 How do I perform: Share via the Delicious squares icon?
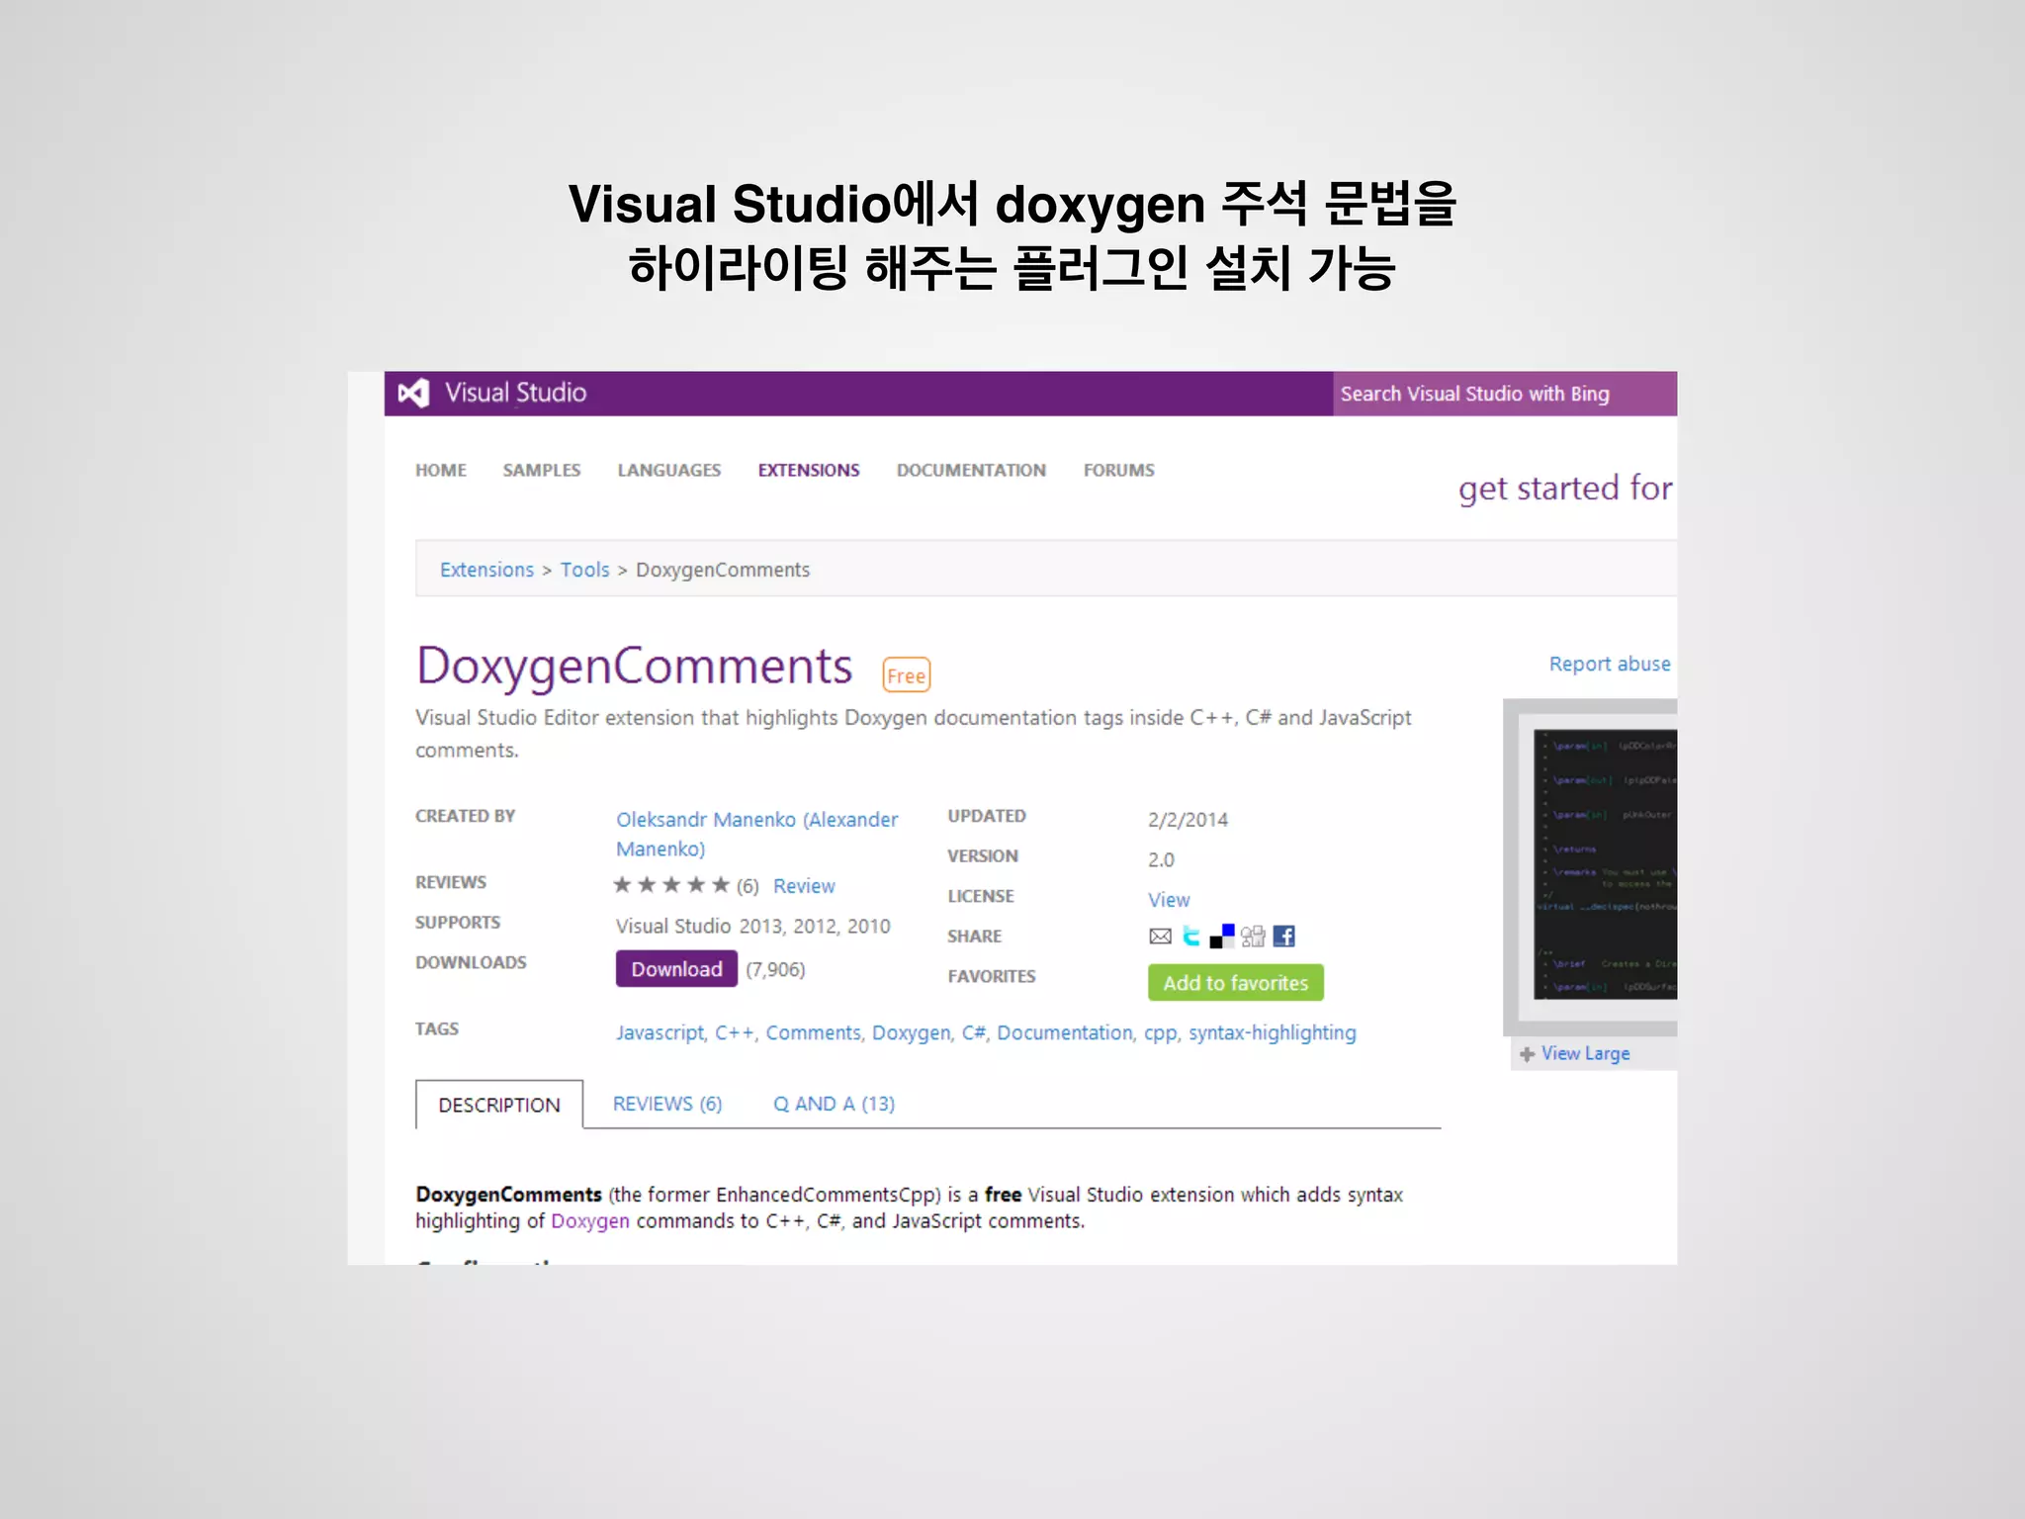tap(1222, 937)
